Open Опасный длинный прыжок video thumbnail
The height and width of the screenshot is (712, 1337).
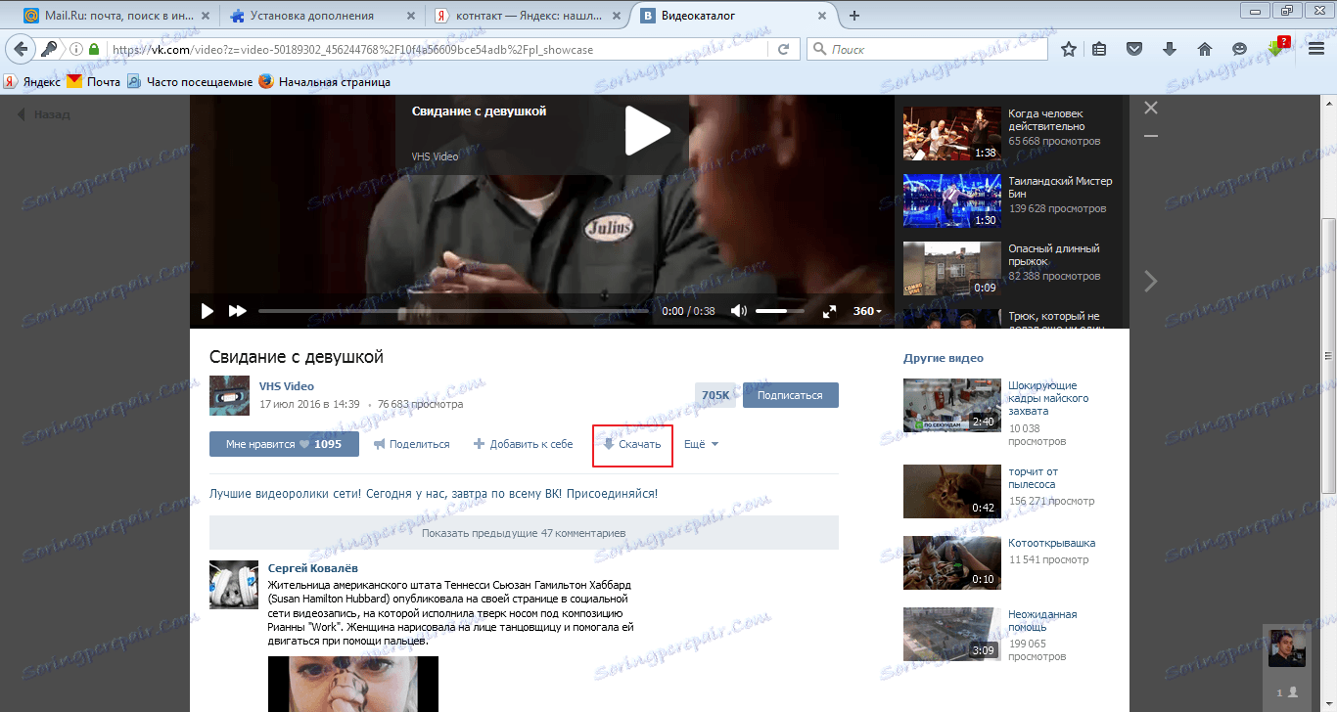[951, 269]
